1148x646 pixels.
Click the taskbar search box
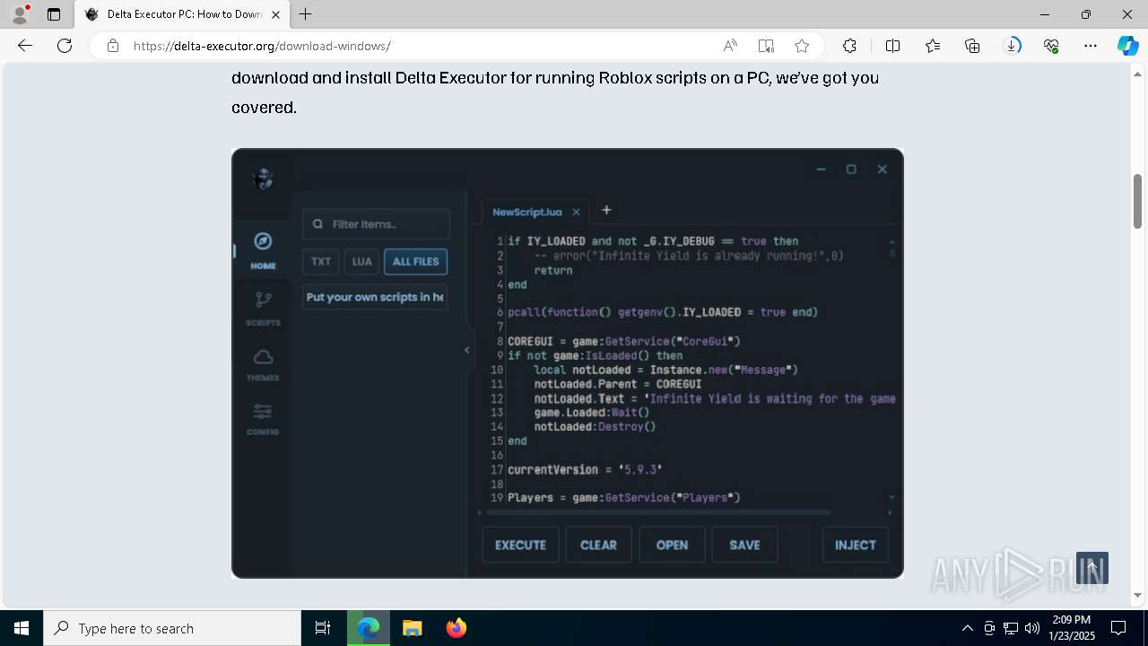click(x=172, y=628)
